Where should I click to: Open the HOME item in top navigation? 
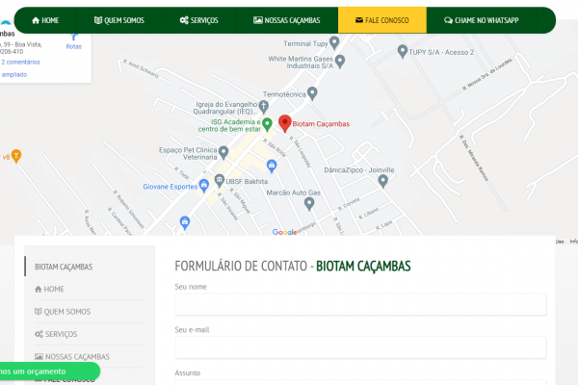click(x=45, y=20)
